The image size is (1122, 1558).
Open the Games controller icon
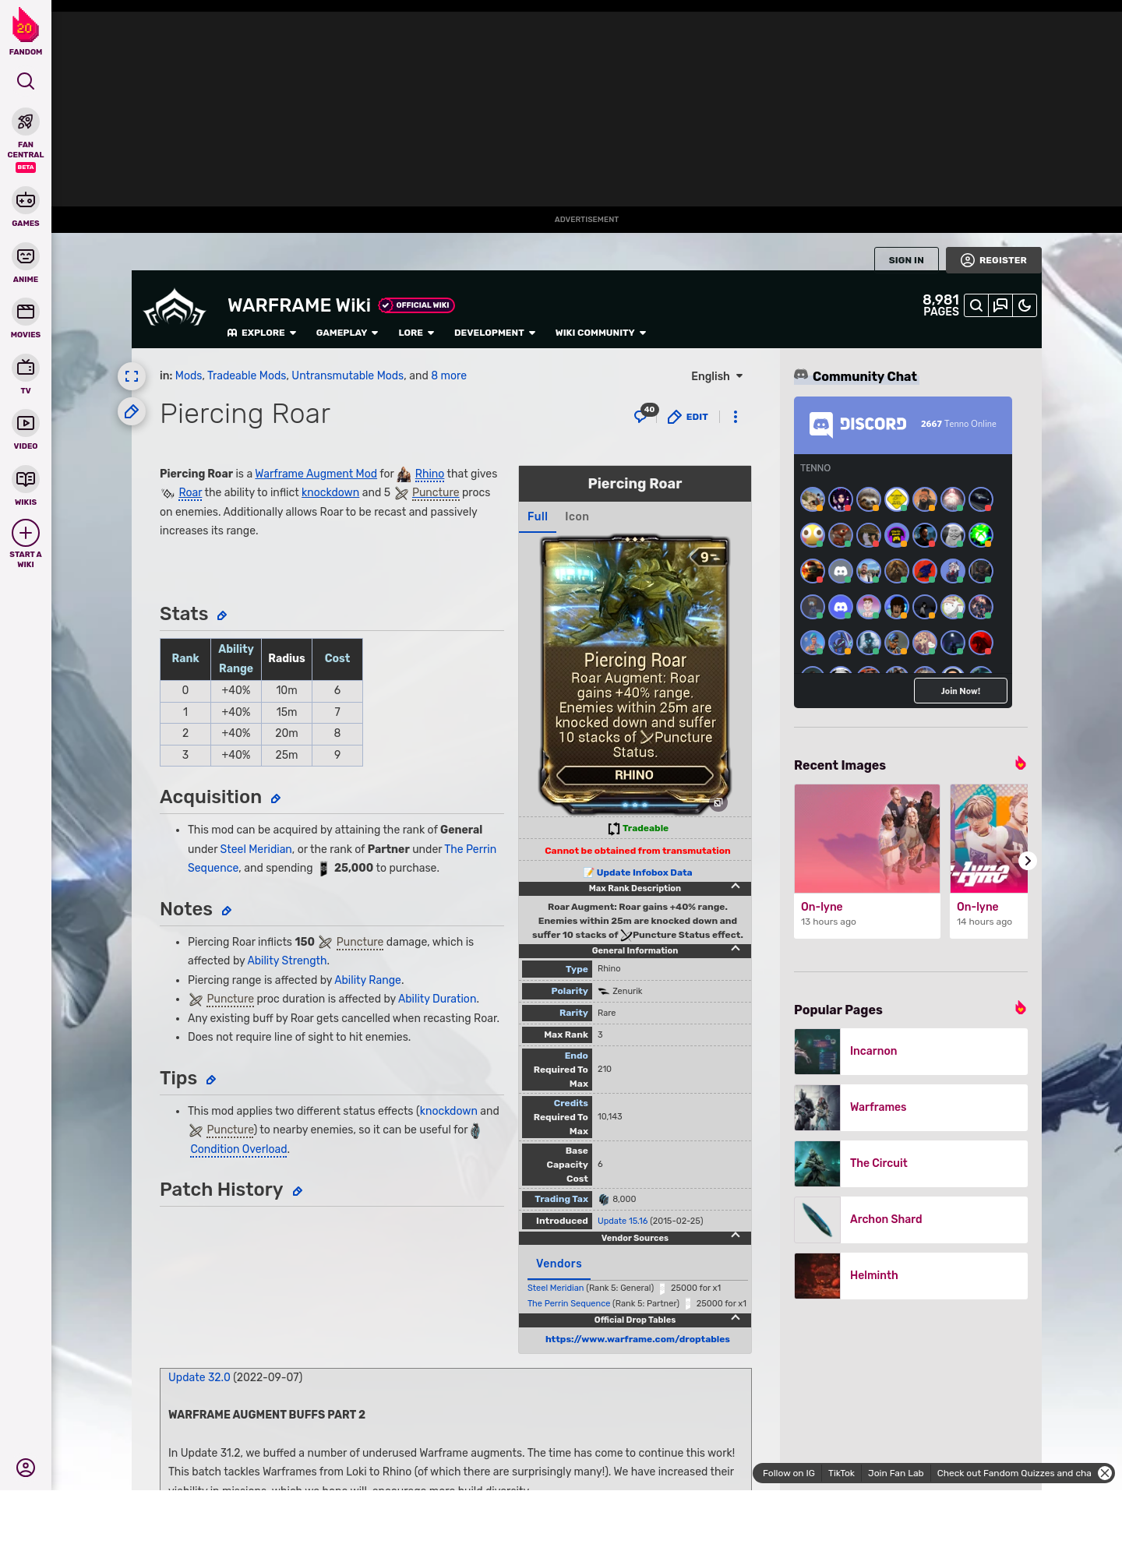click(26, 200)
